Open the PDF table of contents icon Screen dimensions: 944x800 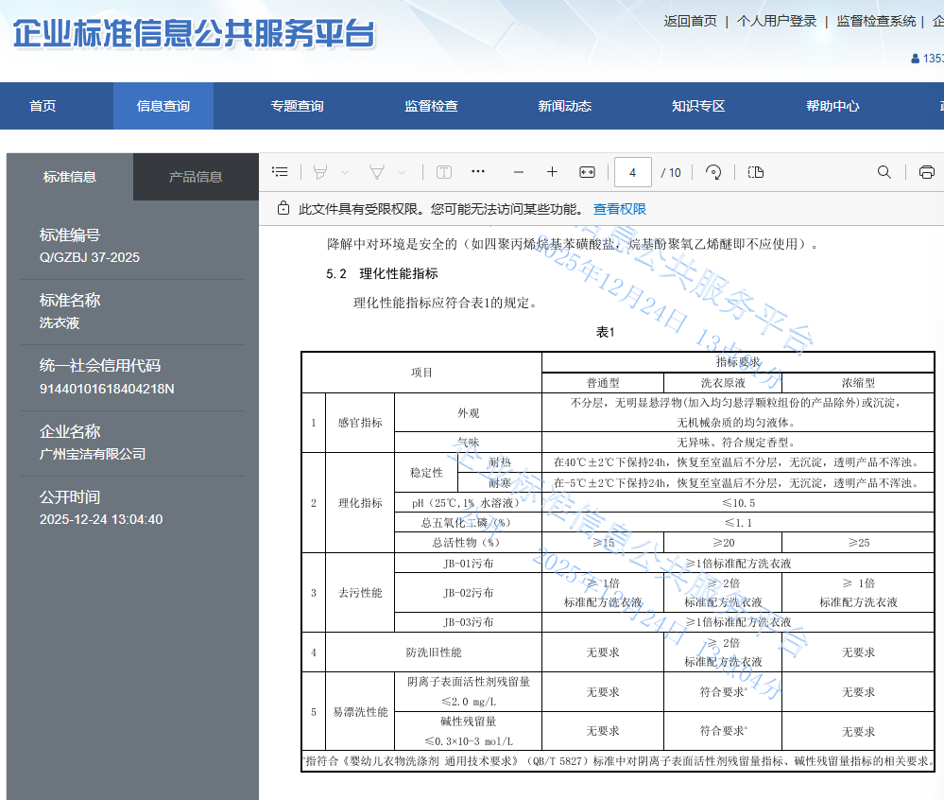280,172
